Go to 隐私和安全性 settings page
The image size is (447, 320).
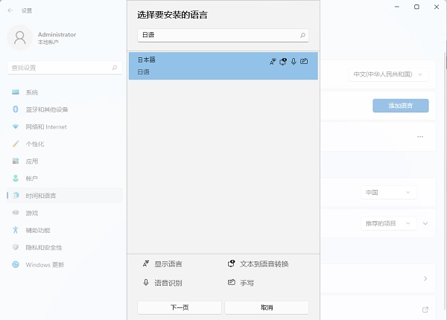coord(44,247)
